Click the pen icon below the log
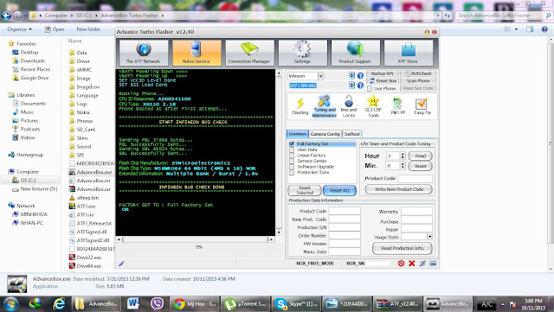 pos(121,264)
